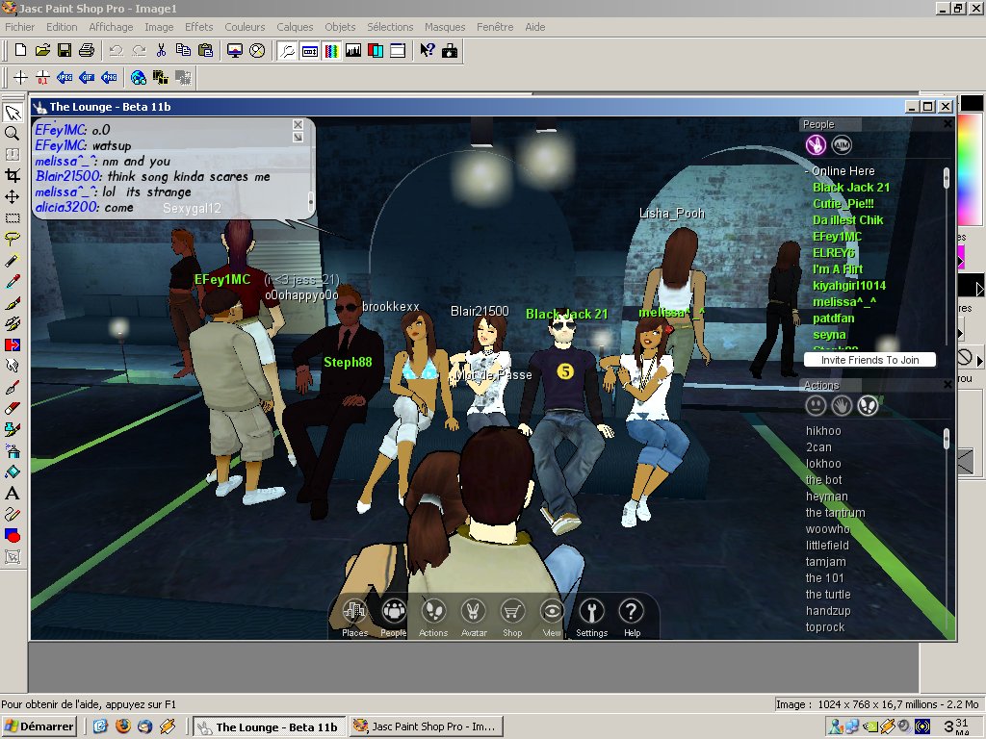Screen dimensions: 986x739
Task: Toggle the Histogram window button
Action: 353,50
